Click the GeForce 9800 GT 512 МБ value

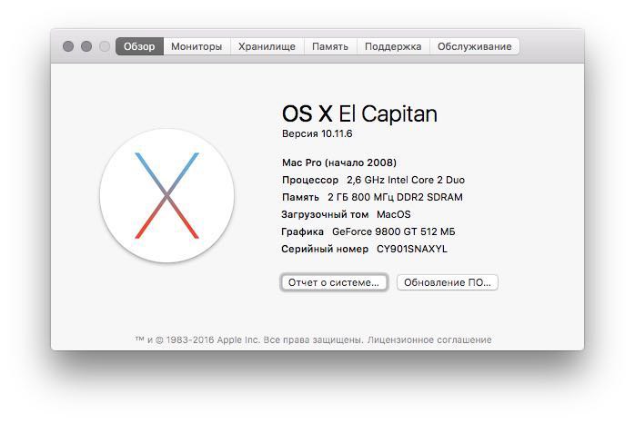394,231
